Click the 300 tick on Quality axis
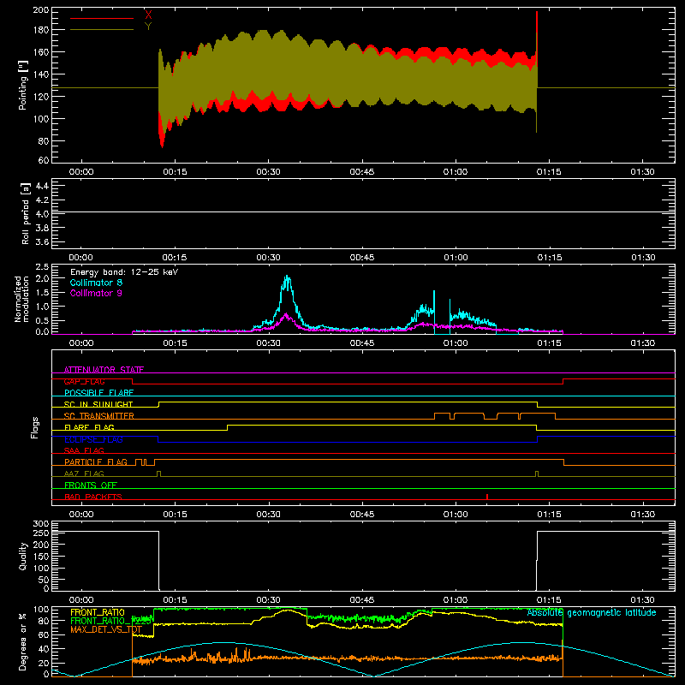This screenshot has width=685, height=685. 41,524
